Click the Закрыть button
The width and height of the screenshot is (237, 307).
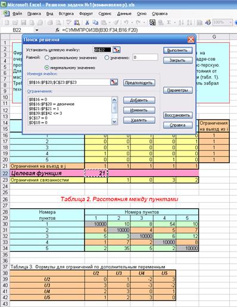pyautogui.click(x=177, y=60)
